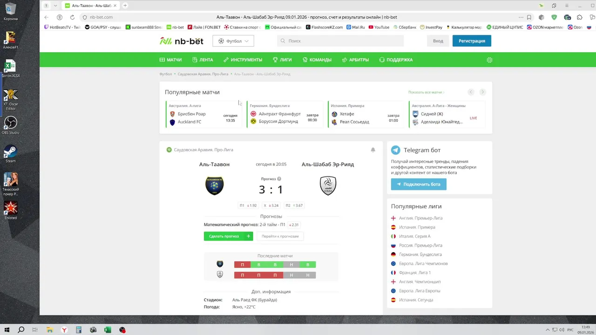The height and width of the screenshot is (335, 596).
Task: Open Хетафе vs Реал Сосьедад match card
Action: tap(366, 114)
